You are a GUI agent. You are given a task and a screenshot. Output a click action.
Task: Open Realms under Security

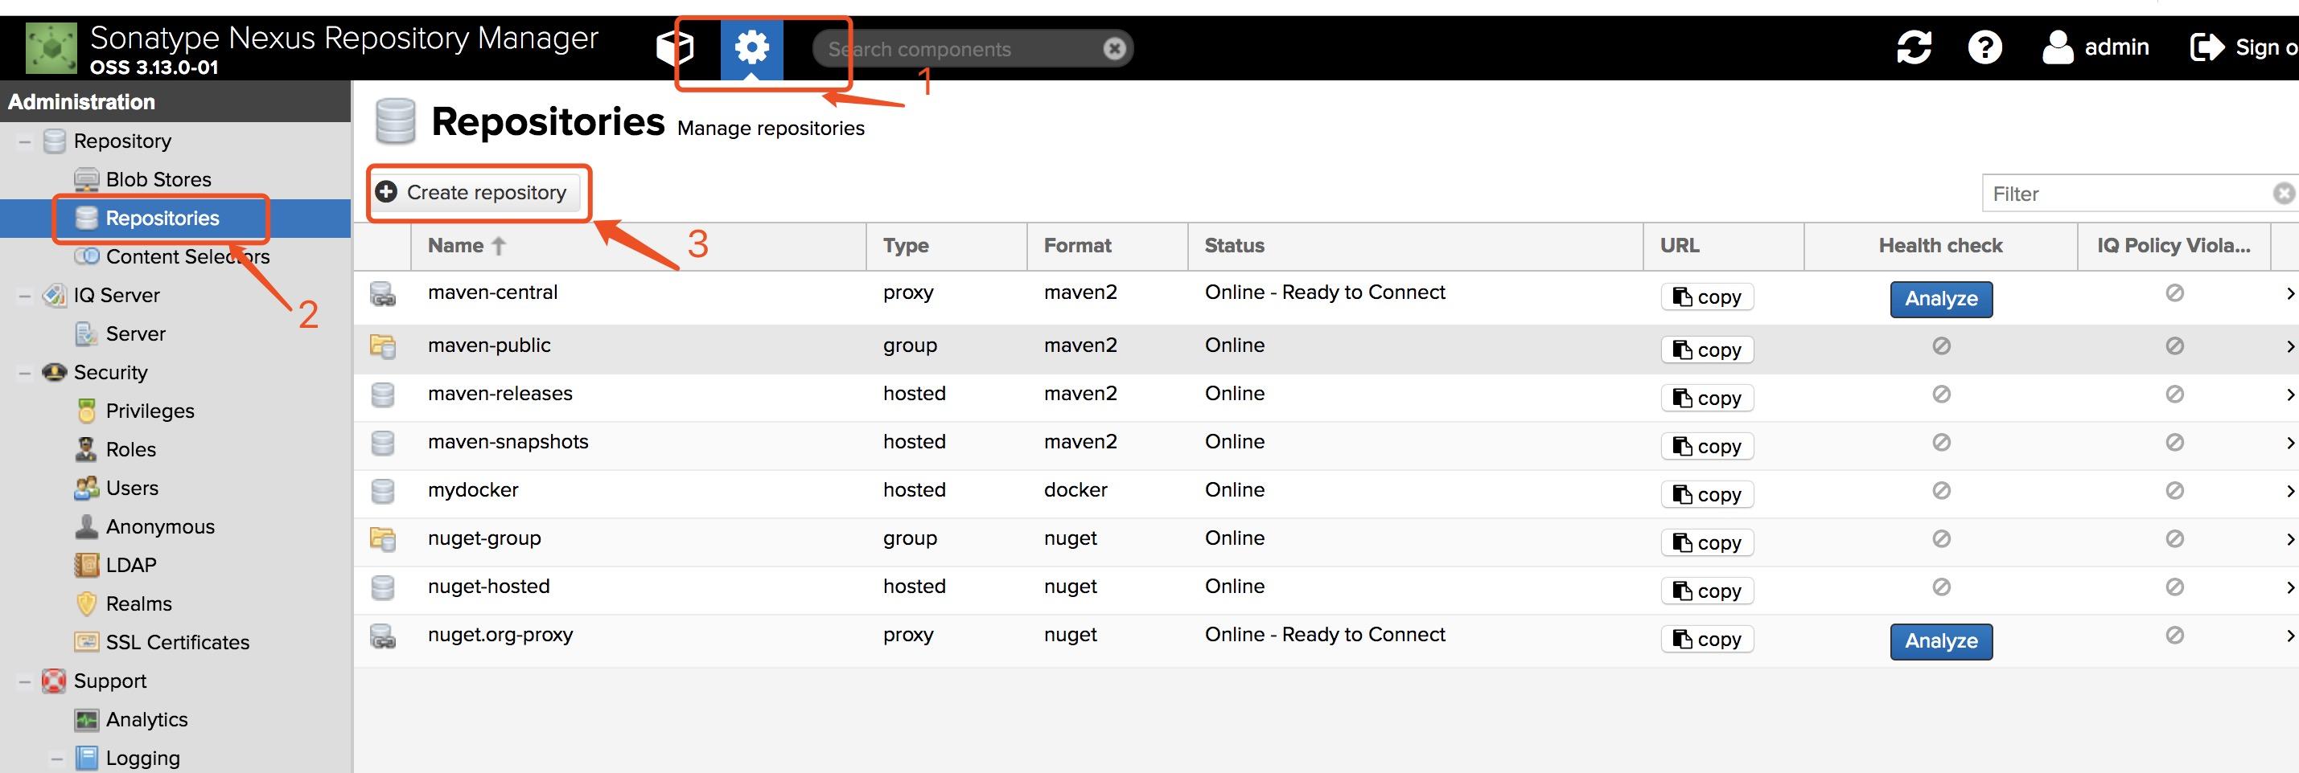click(x=138, y=603)
